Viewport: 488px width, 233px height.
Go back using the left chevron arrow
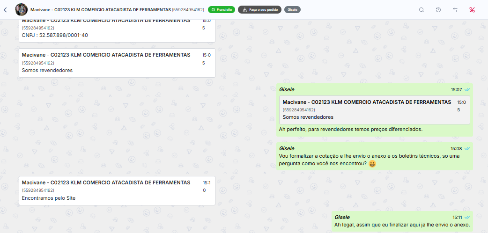point(5,10)
